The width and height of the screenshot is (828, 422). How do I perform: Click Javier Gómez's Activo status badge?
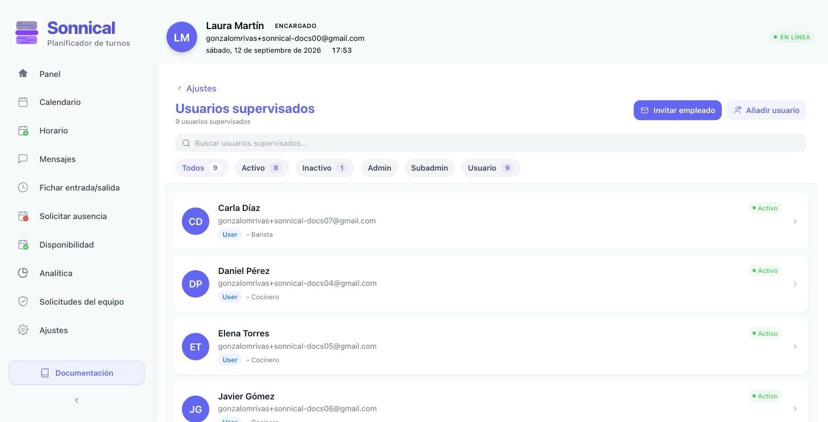coord(764,396)
